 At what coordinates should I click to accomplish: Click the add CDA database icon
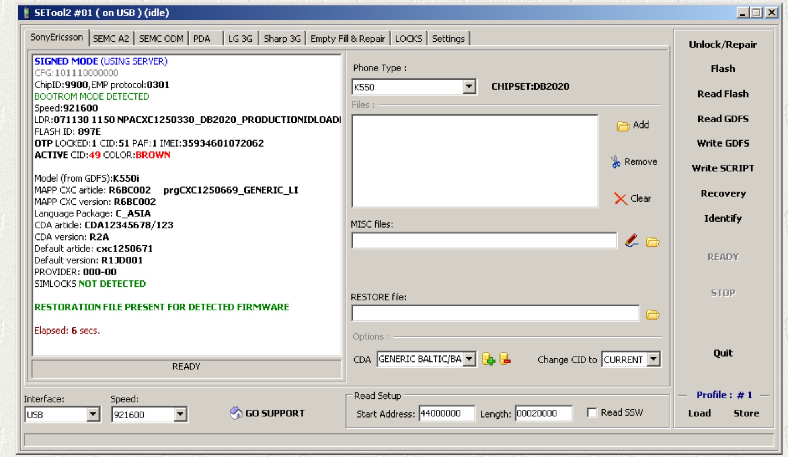point(488,359)
